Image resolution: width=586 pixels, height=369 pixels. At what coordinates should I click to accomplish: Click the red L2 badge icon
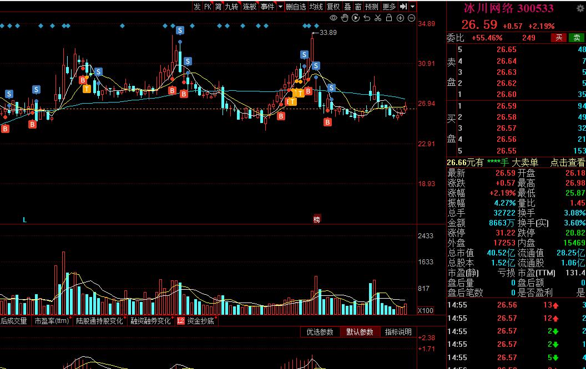click(x=181, y=321)
